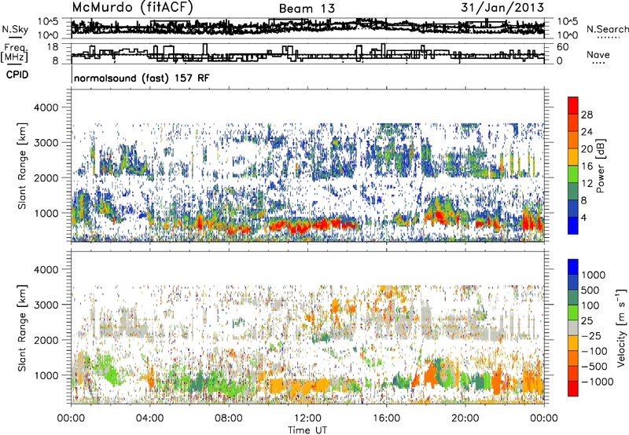Screen dimensions: 629x435
Task: Click the '16' power colorbar tick label
Action: [x=587, y=166]
